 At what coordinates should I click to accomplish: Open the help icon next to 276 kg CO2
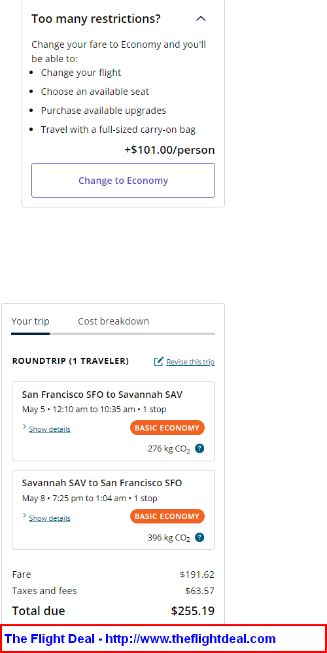[199, 448]
